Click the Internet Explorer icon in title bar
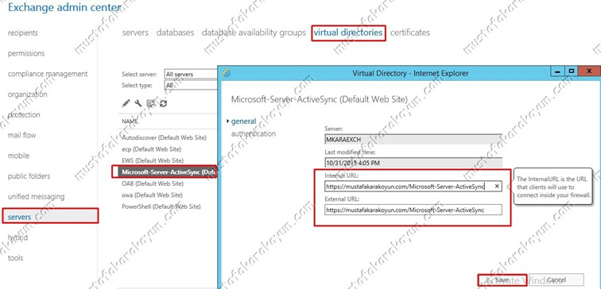This screenshot has width=601, height=289. (x=227, y=73)
